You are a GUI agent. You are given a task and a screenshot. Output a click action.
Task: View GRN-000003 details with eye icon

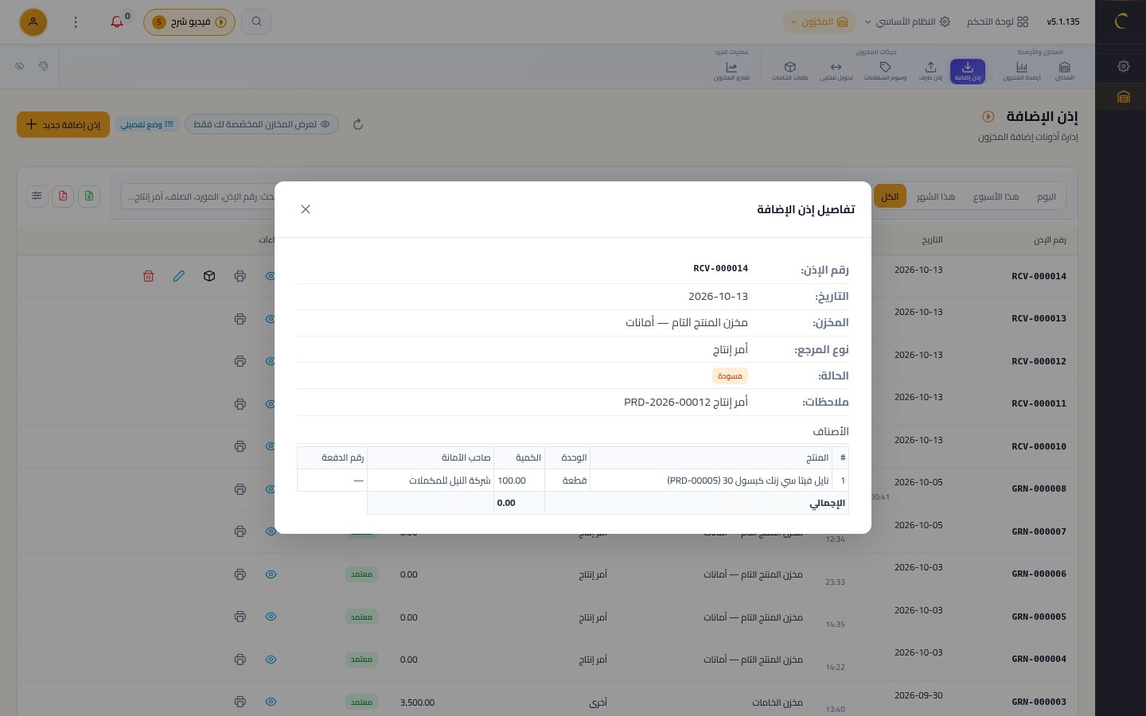tap(271, 702)
